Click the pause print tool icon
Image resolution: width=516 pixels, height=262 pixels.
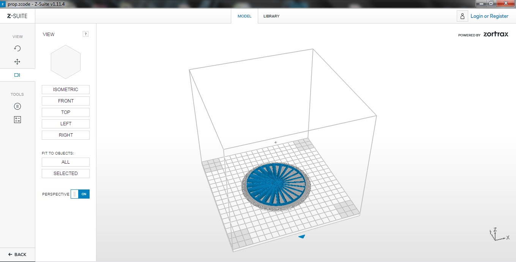[17, 106]
